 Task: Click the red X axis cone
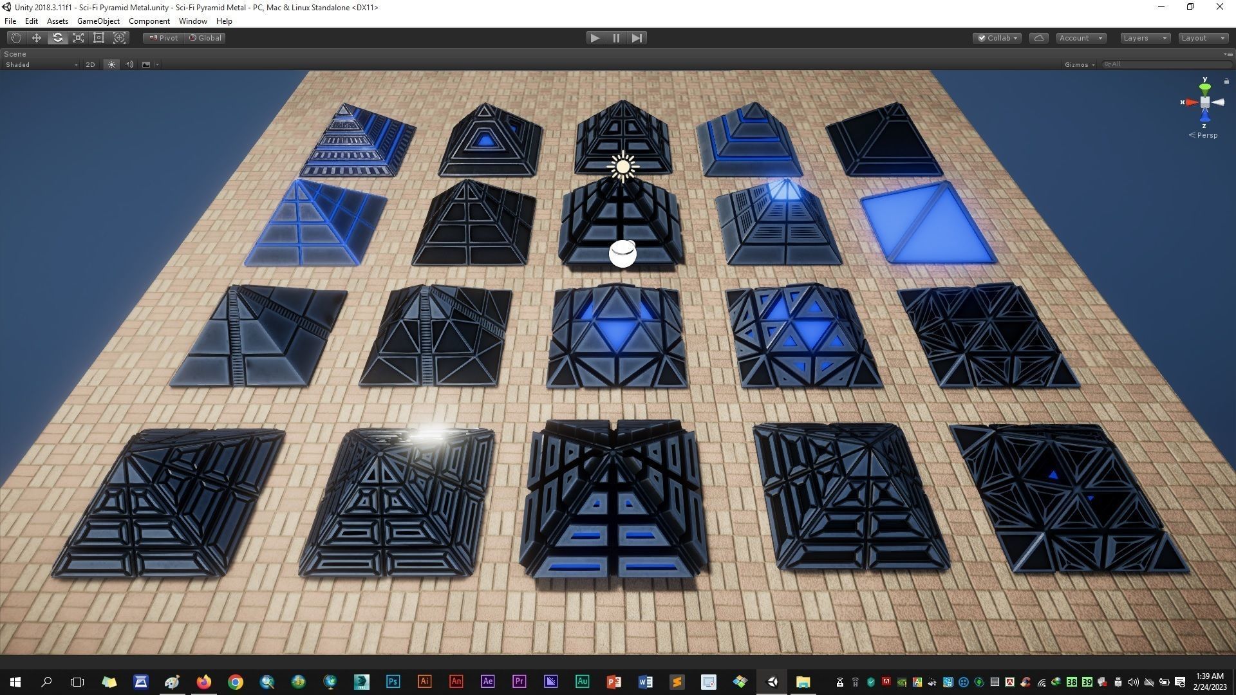coord(1191,102)
